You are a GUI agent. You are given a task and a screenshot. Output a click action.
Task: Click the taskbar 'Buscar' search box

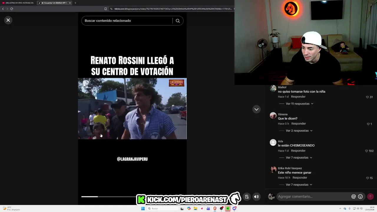click(163, 208)
